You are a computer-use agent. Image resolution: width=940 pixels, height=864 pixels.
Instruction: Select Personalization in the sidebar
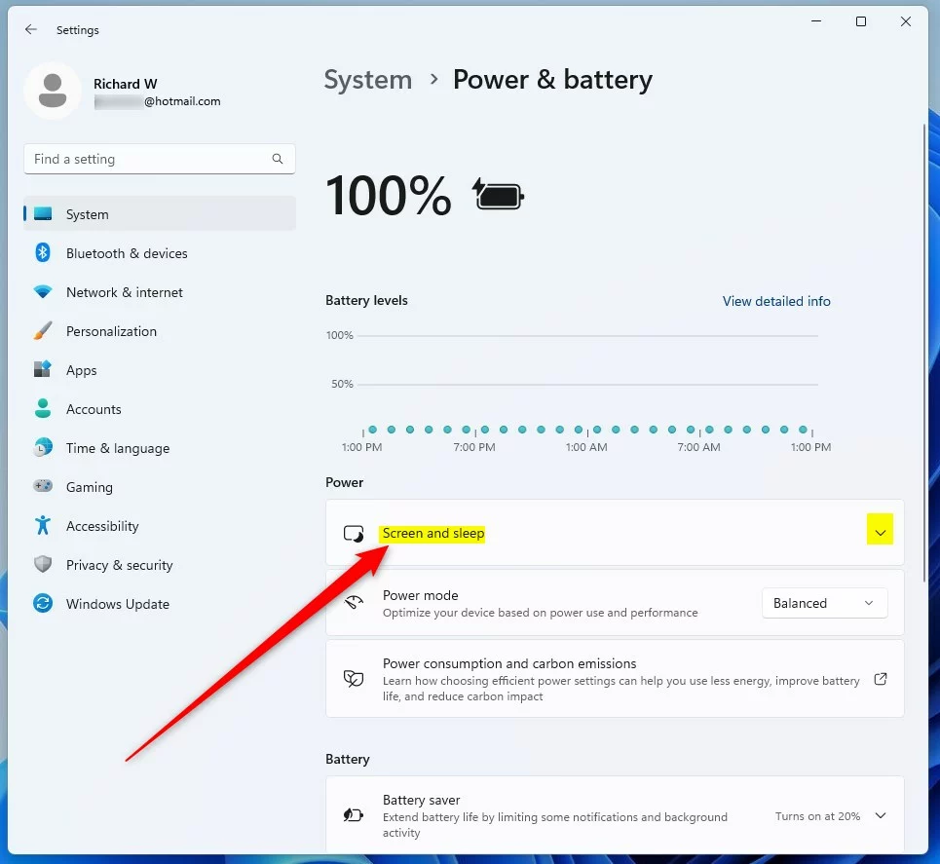click(160, 331)
